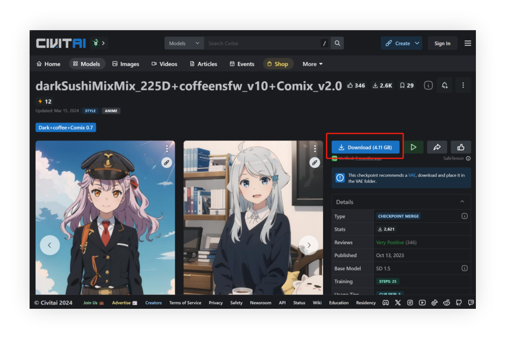Enable notifications with the bell icon

pyautogui.click(x=444, y=85)
